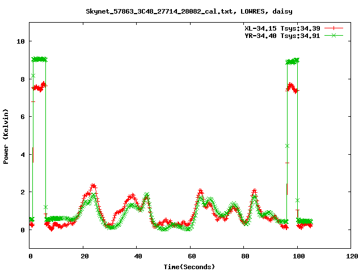Click x-axis tick label 100
363x272 pixels.
pos(299,256)
